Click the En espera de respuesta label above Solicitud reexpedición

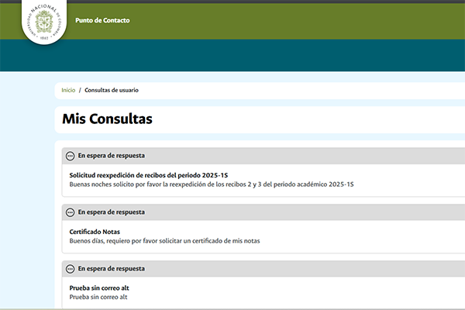[111, 156]
